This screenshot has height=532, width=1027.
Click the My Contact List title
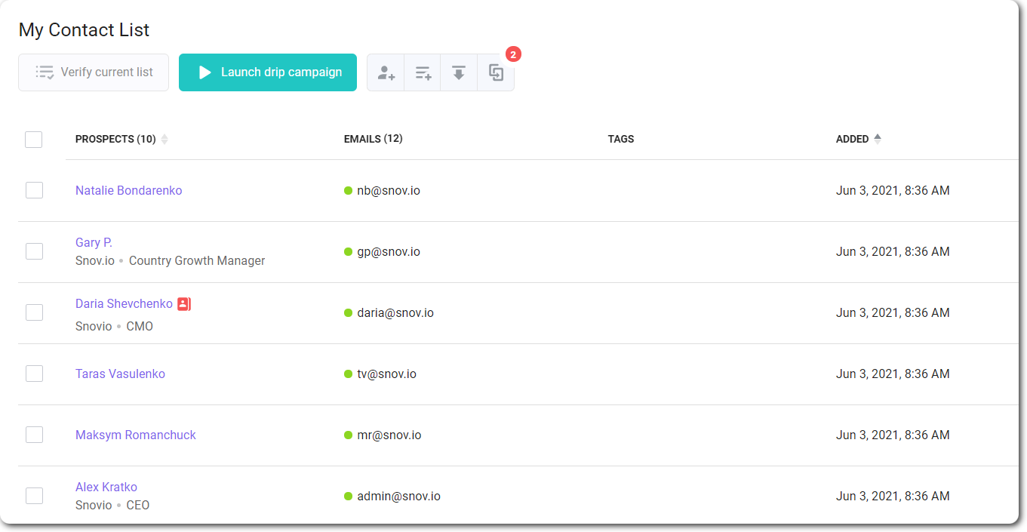pyautogui.click(x=83, y=29)
